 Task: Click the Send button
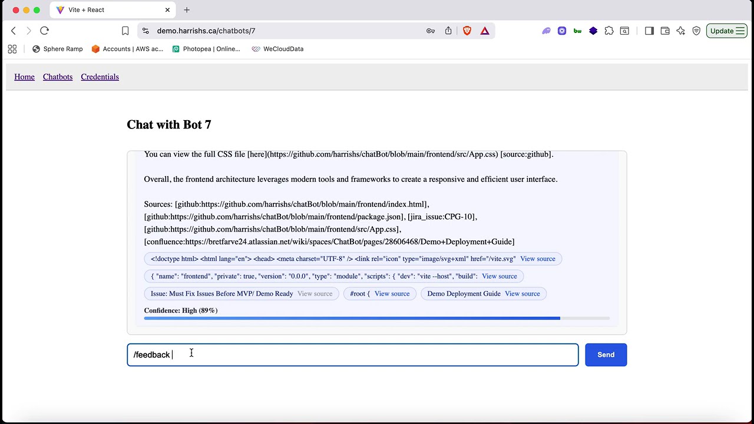click(606, 355)
